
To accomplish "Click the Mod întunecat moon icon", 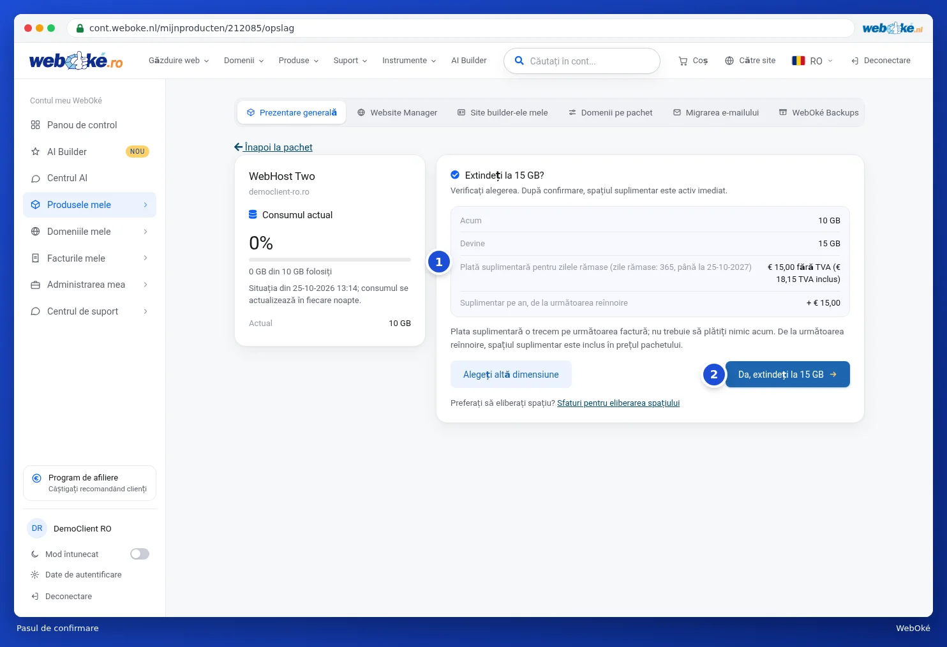I will (x=35, y=554).
